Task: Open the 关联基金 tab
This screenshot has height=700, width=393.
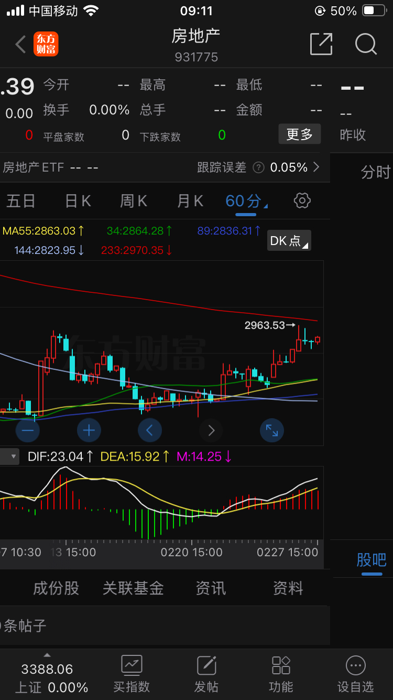Action: point(133,588)
